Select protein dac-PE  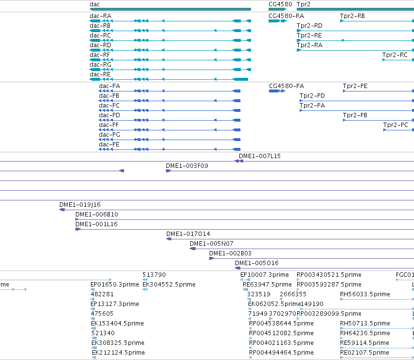tap(169, 149)
